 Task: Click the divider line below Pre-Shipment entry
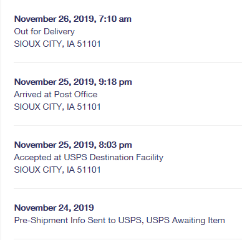(x=128, y=239)
